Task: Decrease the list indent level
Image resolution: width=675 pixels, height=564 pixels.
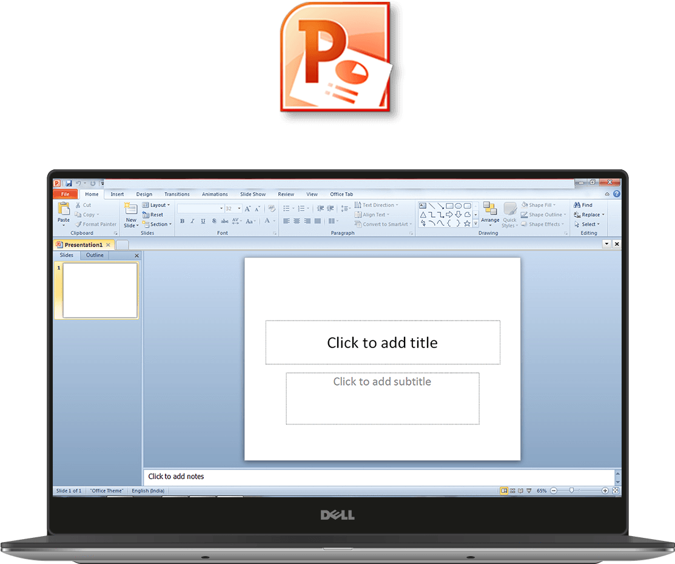Action: tap(320, 208)
